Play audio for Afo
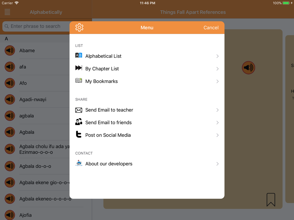The image size is (294, 220). tap(10, 83)
